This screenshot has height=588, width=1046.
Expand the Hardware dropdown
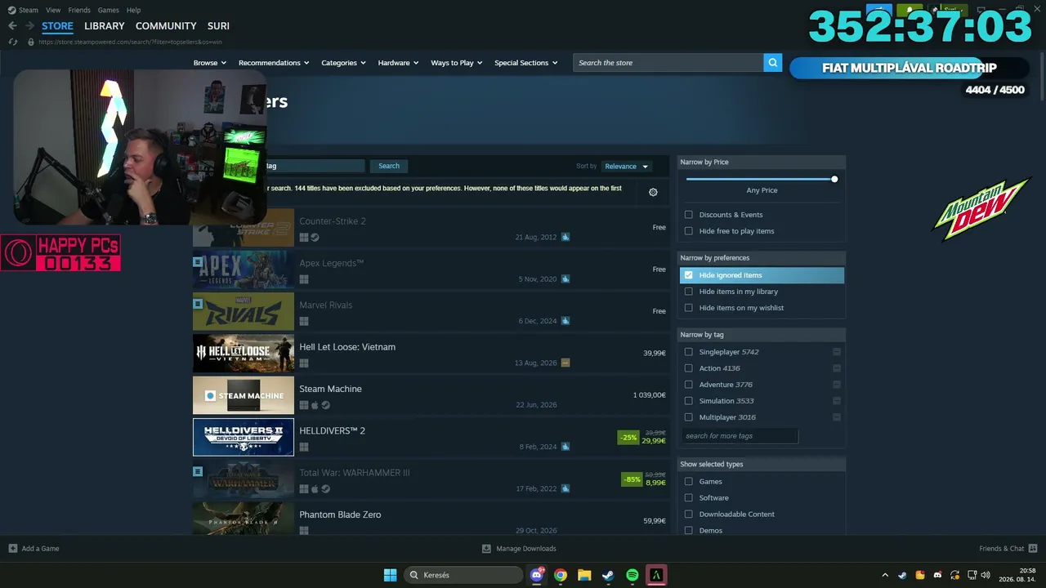(398, 63)
